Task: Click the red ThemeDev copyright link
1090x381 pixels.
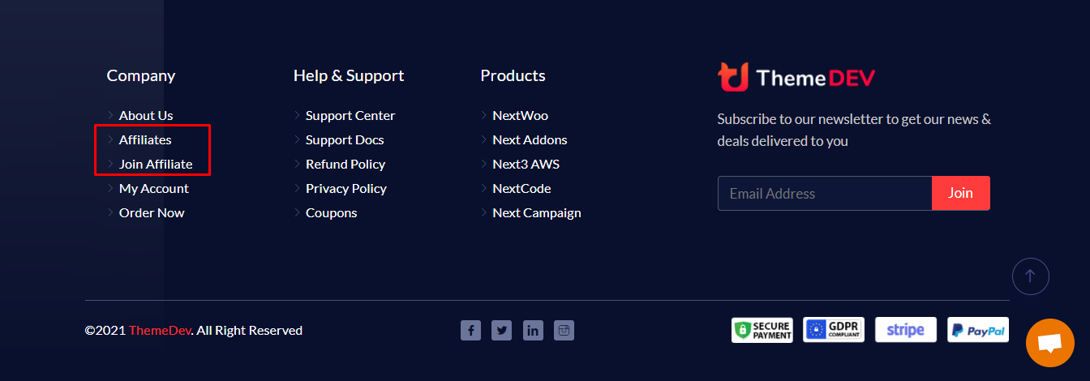Action: pyautogui.click(x=160, y=330)
